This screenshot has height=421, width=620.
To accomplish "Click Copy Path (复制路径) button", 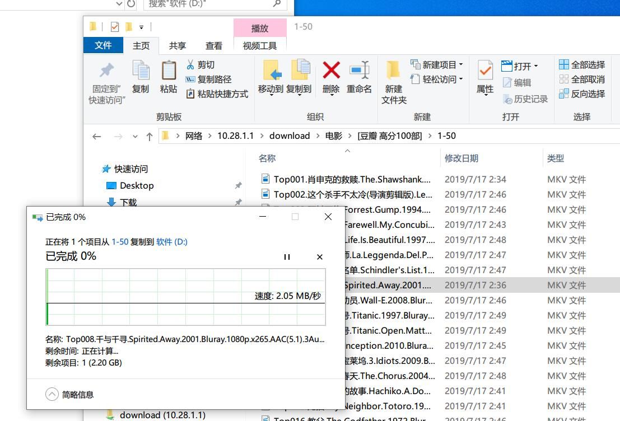I will tap(209, 79).
